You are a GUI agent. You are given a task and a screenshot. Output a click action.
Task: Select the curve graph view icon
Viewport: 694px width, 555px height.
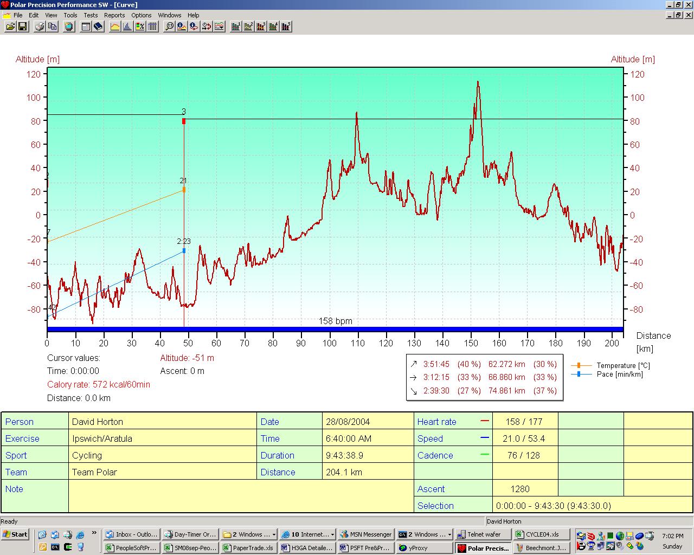click(x=115, y=26)
